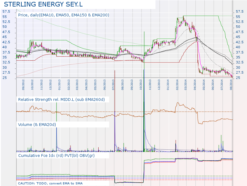This screenshot has height=186, width=247.
Task: Click the 03/2013 date axis label
Action: pos(77,85)
